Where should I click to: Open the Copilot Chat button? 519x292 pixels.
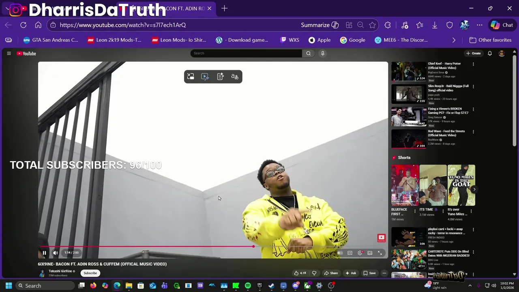[502, 25]
